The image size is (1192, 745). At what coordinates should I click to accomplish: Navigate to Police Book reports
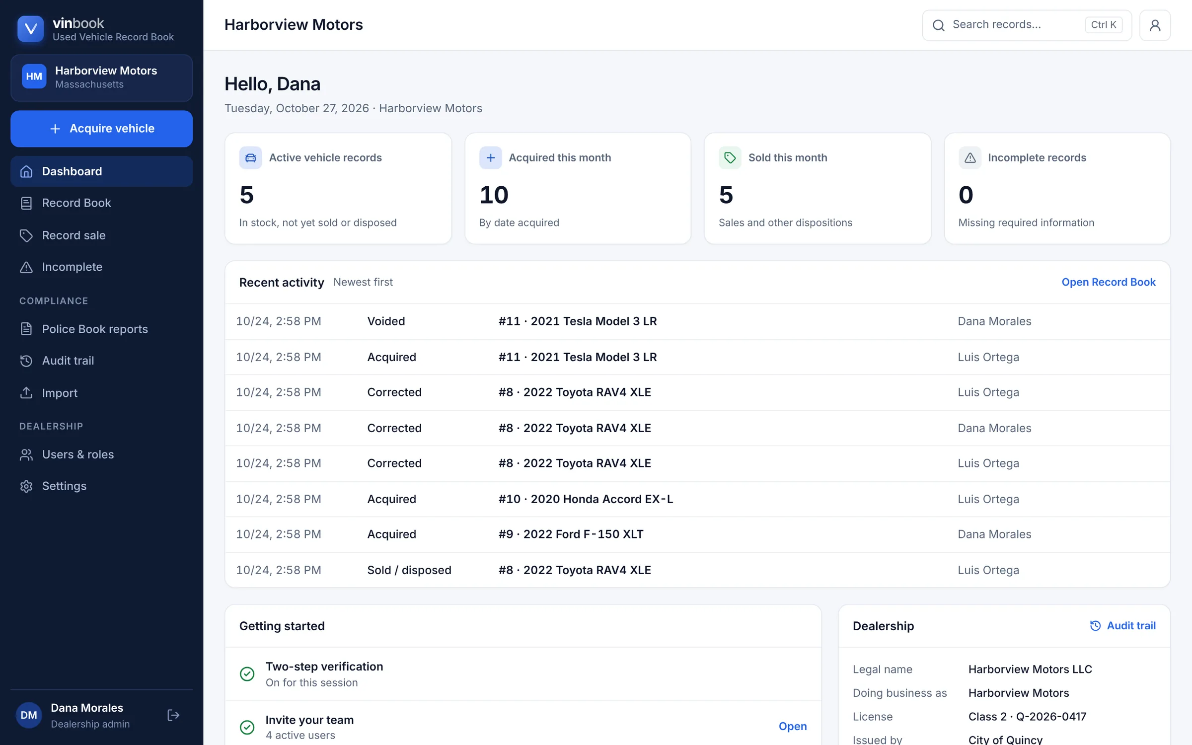pos(101,329)
